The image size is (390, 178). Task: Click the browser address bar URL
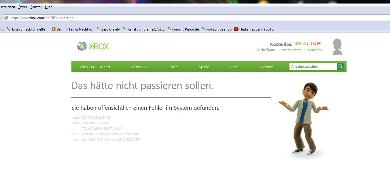[x=42, y=18]
